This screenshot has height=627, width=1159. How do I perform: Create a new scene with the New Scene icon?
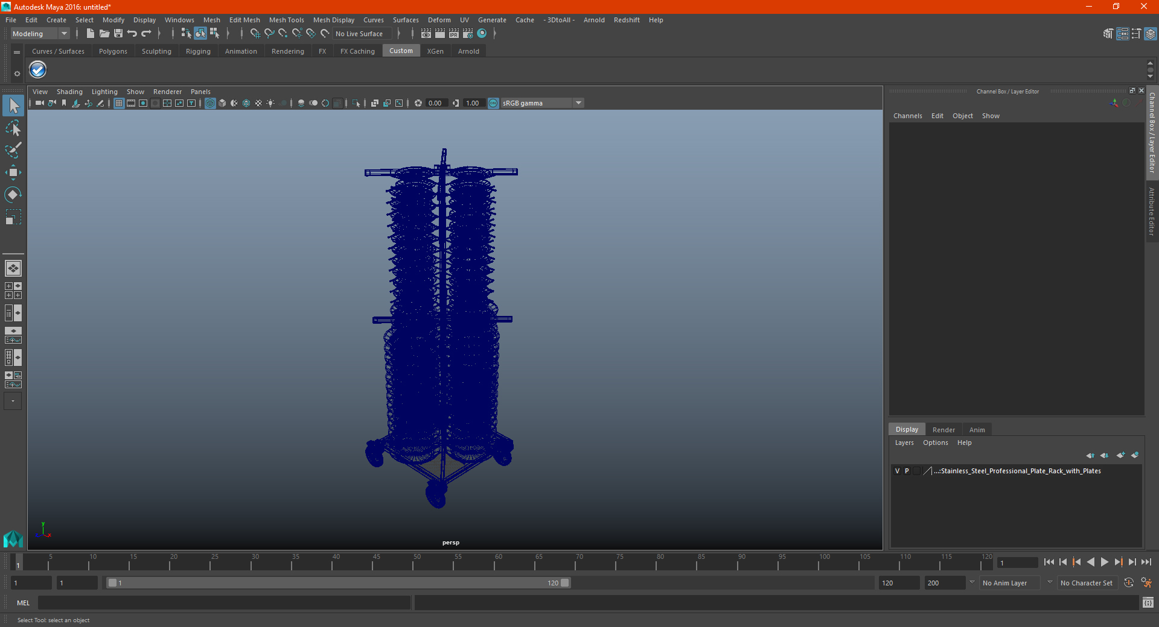pos(90,34)
